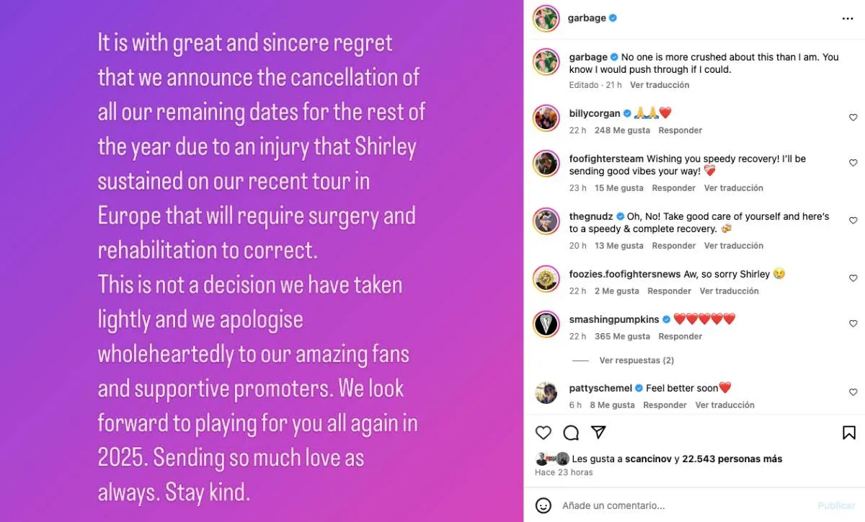865x522 pixels.
Task: Expand smashingpumpkins replies with Ver respuestas (2)
Action: coord(636,360)
